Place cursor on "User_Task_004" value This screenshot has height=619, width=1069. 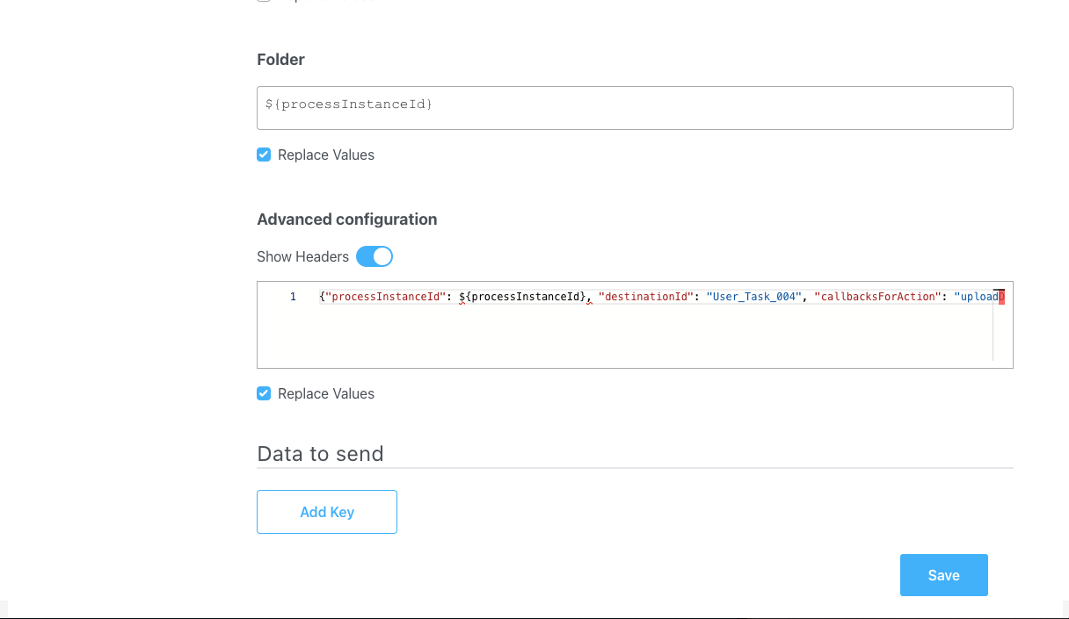pos(754,297)
